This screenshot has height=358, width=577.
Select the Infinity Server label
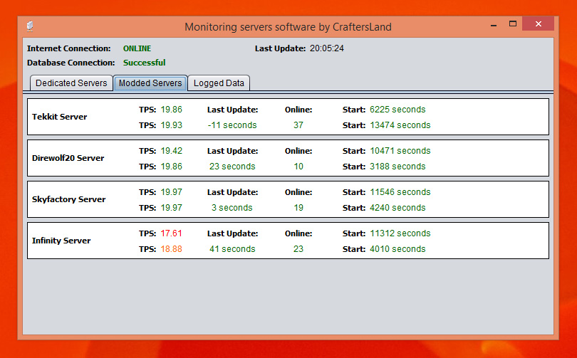click(61, 241)
